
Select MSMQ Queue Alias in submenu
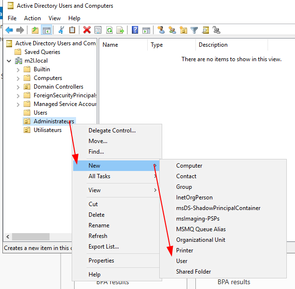coord(223,229)
